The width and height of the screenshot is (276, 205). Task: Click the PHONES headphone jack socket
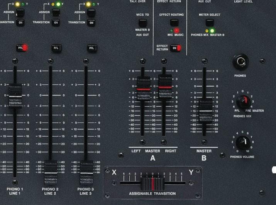click(240, 62)
